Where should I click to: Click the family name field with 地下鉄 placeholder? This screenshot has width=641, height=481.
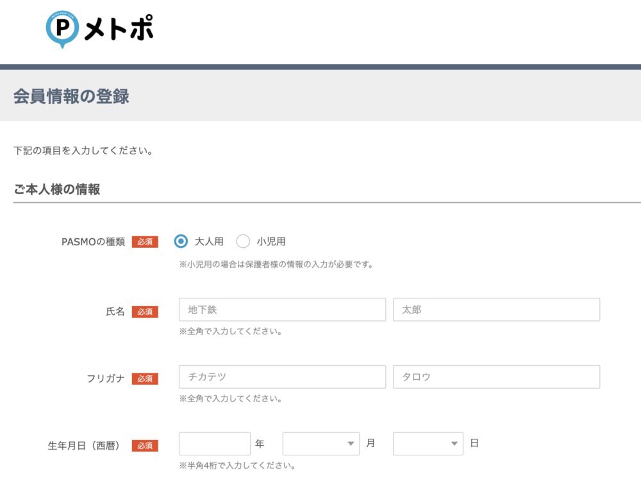[x=282, y=309]
